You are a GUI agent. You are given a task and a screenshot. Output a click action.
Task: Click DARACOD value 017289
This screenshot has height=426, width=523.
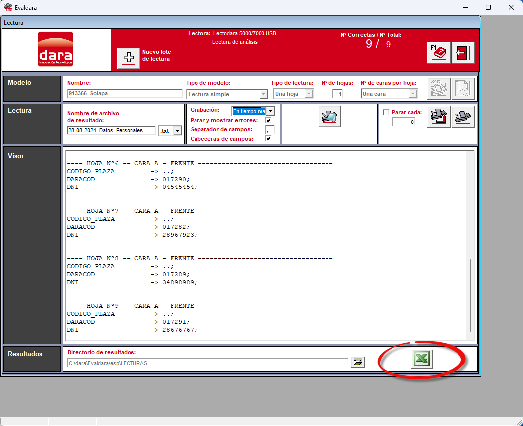tap(175, 274)
